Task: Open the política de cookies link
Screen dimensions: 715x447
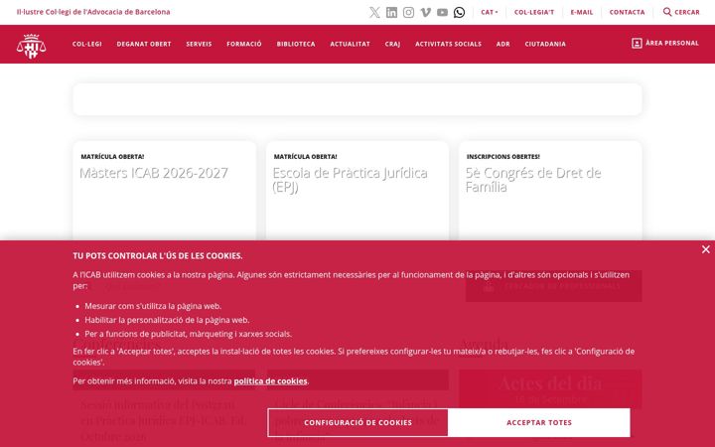Action: (270, 380)
